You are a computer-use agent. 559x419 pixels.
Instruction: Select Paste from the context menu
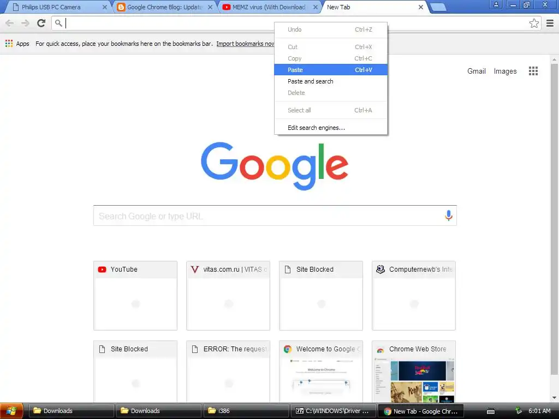coord(330,70)
